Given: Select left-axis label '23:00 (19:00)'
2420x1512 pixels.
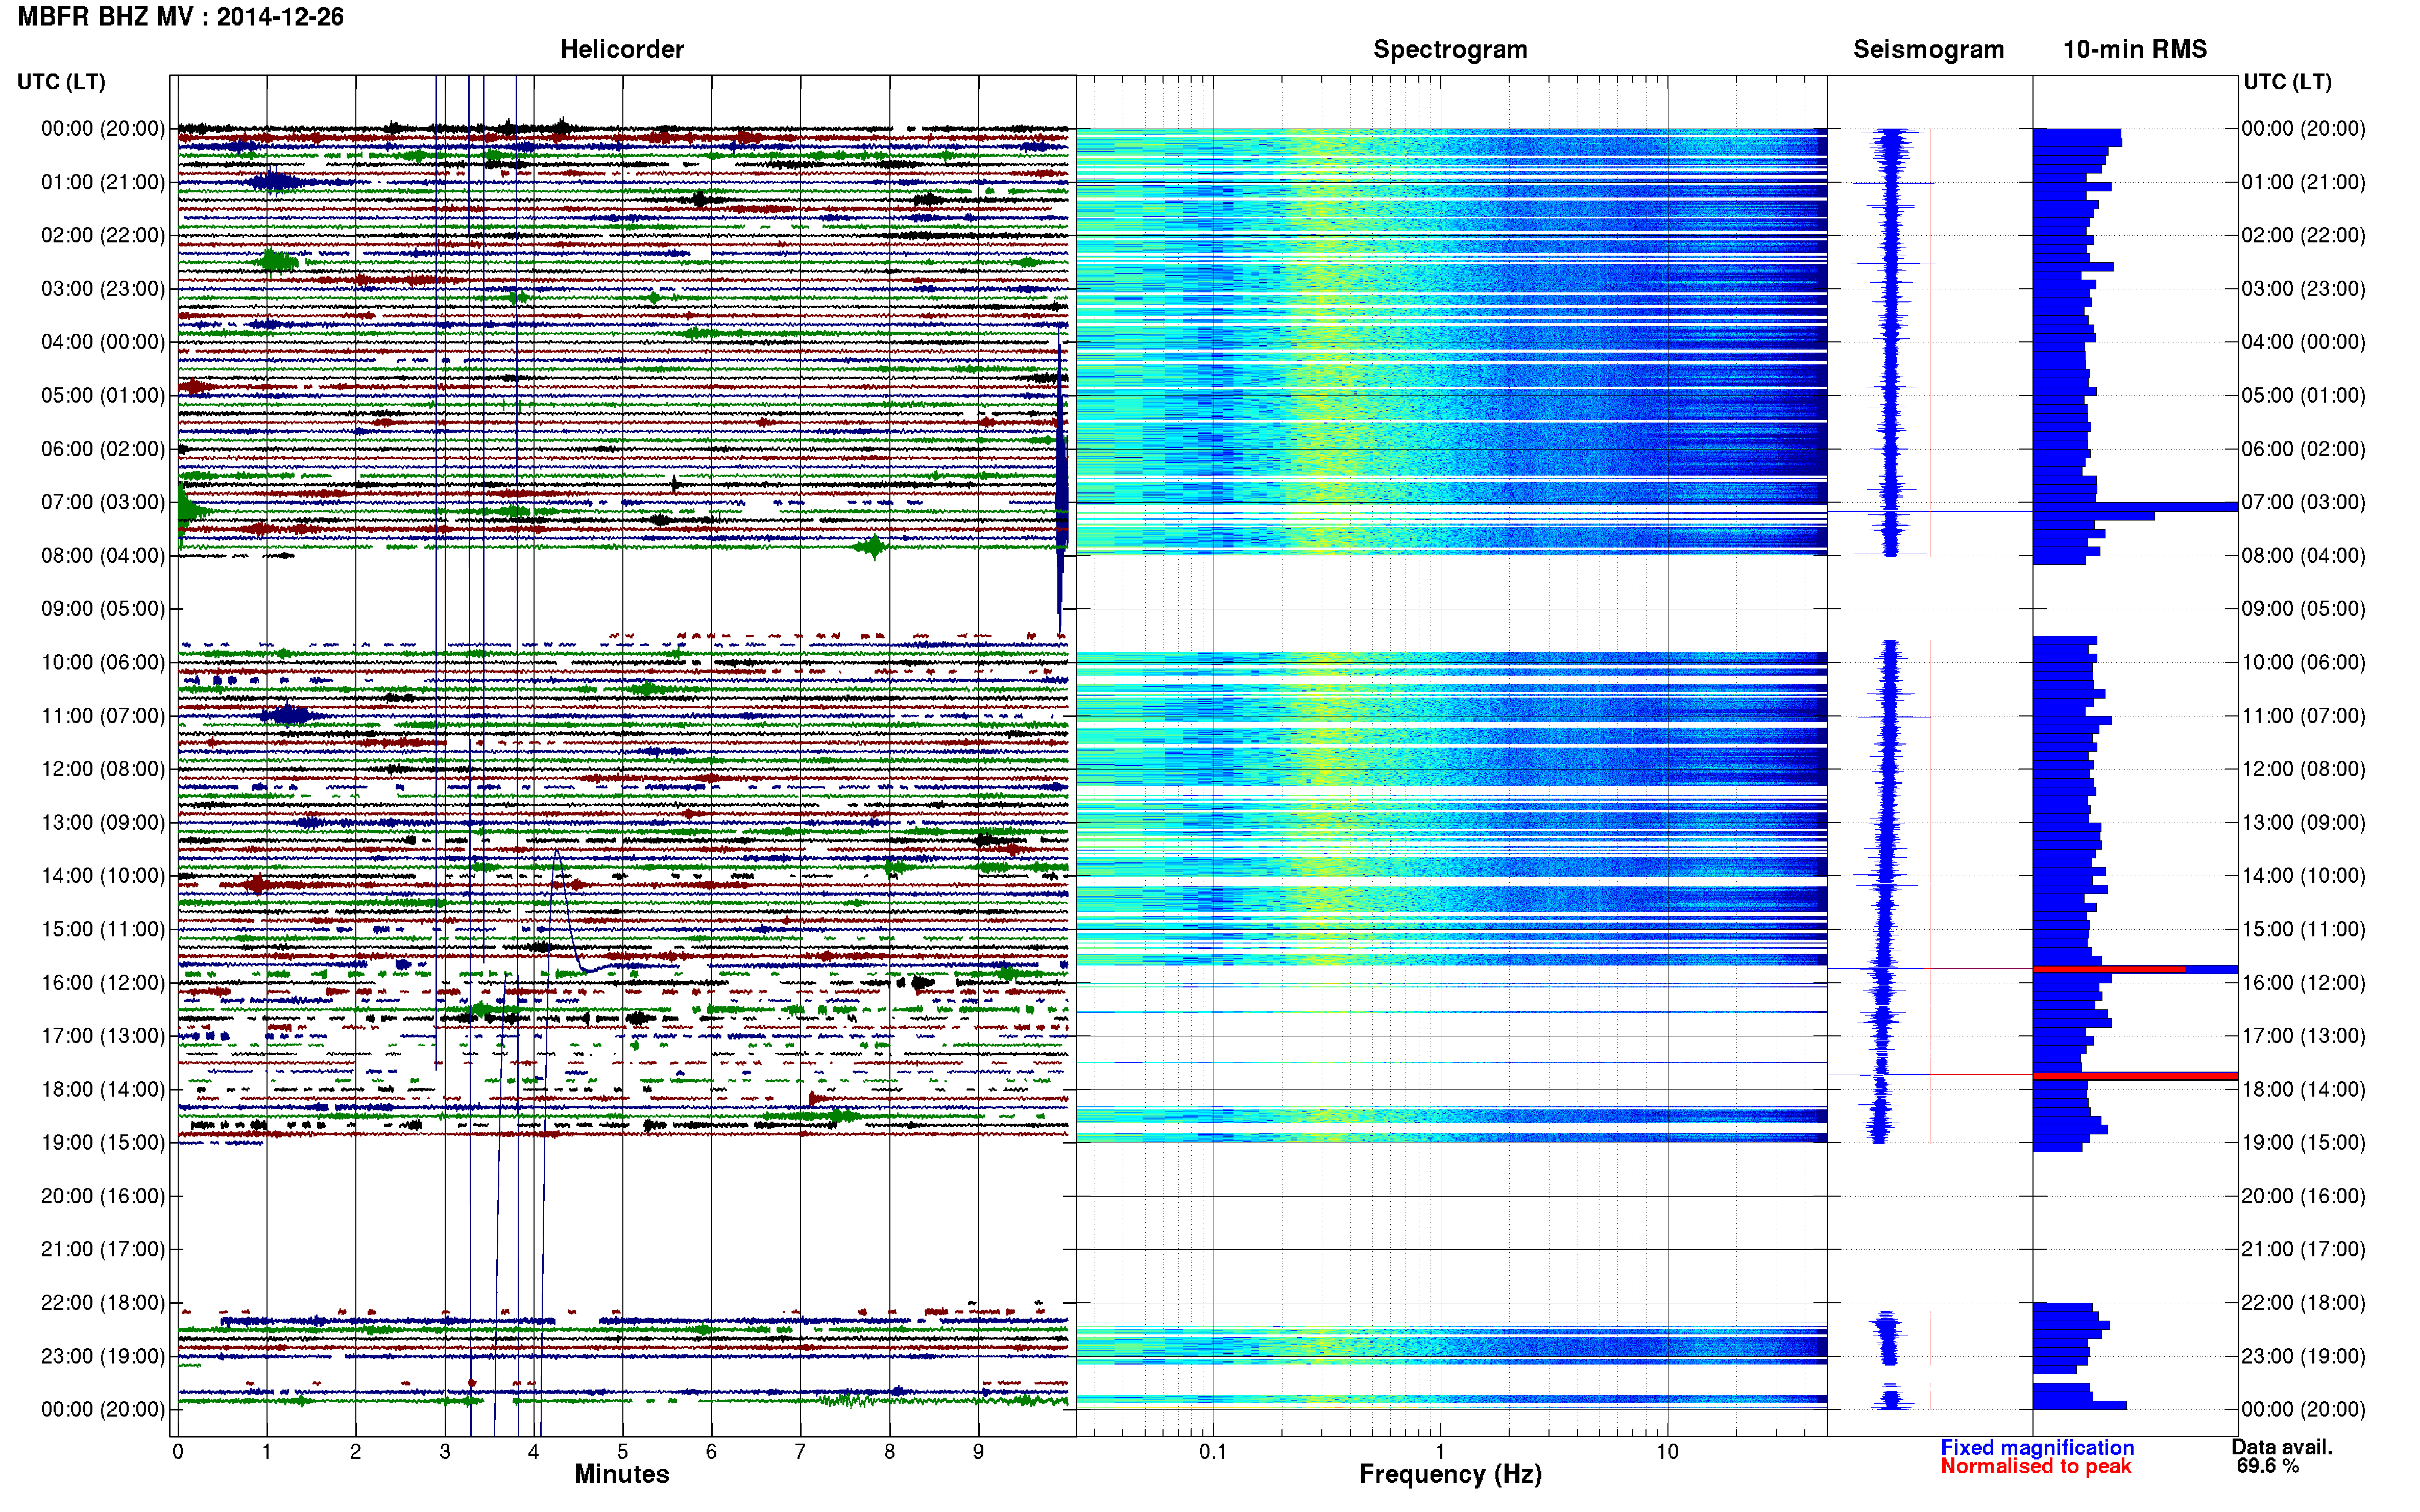Looking at the screenshot, I should (103, 1356).
